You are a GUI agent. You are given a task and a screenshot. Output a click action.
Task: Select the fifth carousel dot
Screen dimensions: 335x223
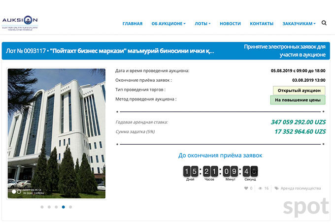click(x=70, y=207)
